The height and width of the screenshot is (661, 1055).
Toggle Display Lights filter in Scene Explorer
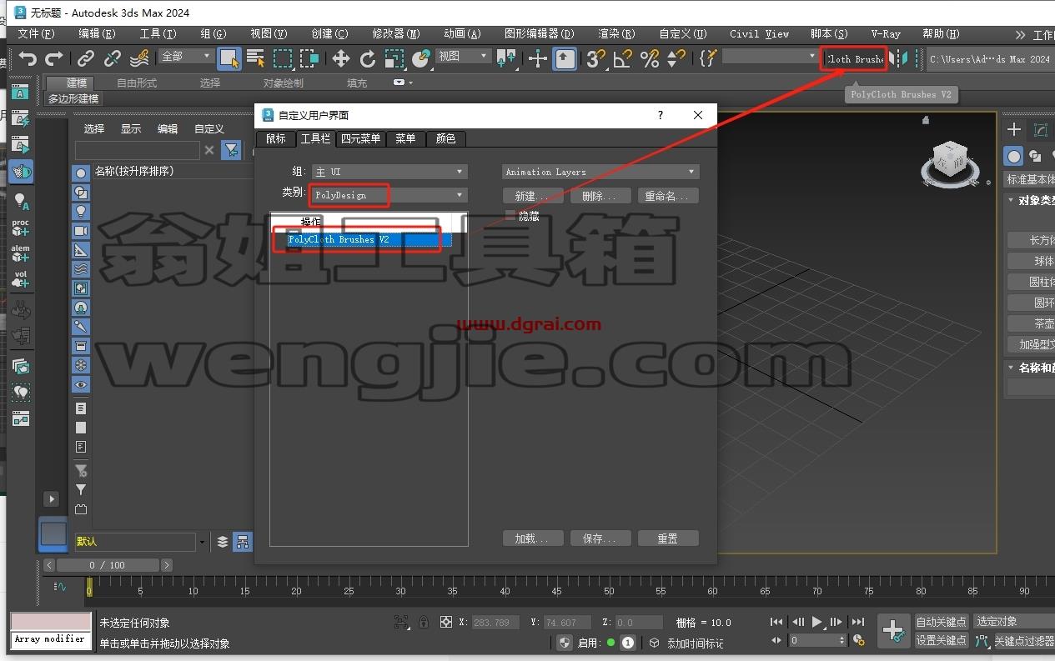click(81, 212)
